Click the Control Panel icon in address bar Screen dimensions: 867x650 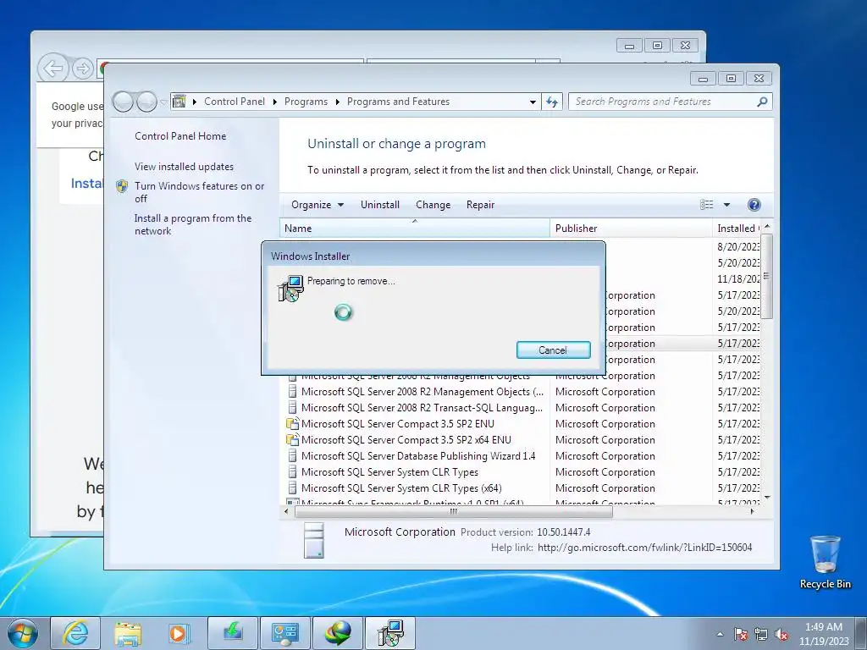point(179,102)
